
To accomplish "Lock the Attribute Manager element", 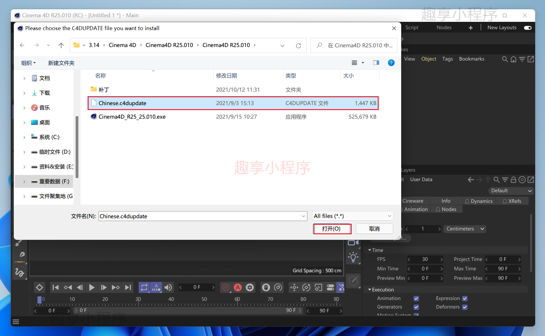I will coord(513,180).
